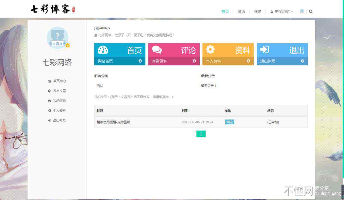344x200 pixels.
Task: Click the arrow icon beside 网站首页
Action: pyautogui.click(x=140, y=61)
